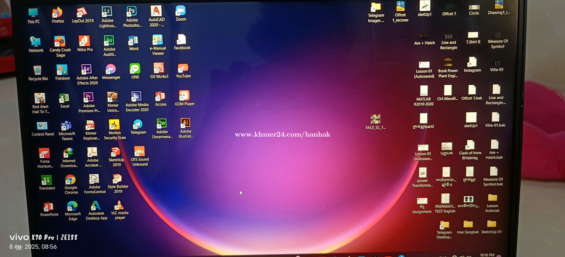The width and height of the screenshot is (565, 257).
Task: Open the GX Works3 shortcut
Action: [159, 70]
